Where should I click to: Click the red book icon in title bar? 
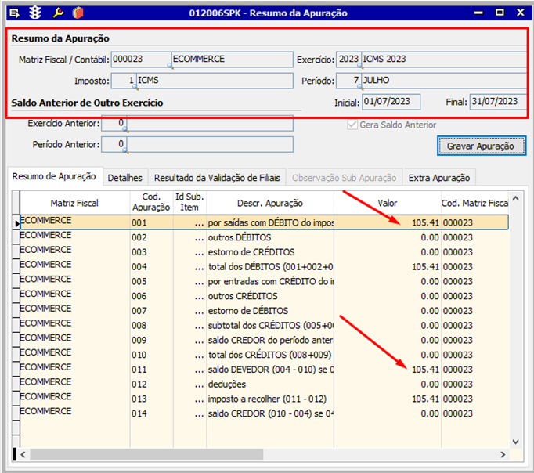(78, 13)
